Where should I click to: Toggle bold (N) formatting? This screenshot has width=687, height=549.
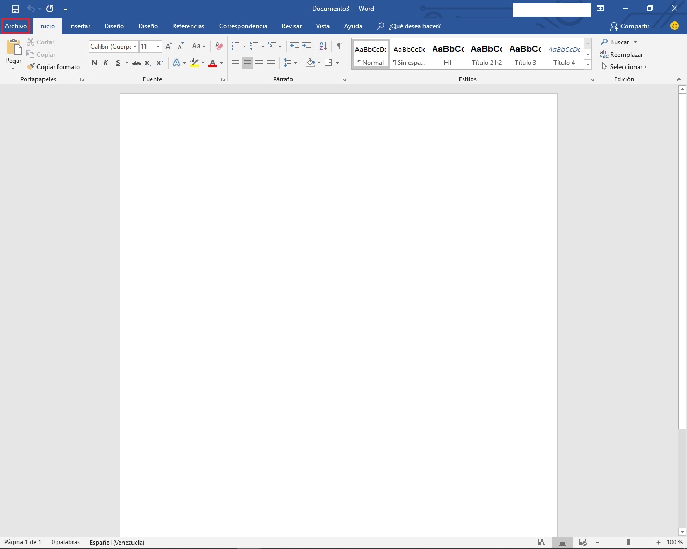(94, 63)
